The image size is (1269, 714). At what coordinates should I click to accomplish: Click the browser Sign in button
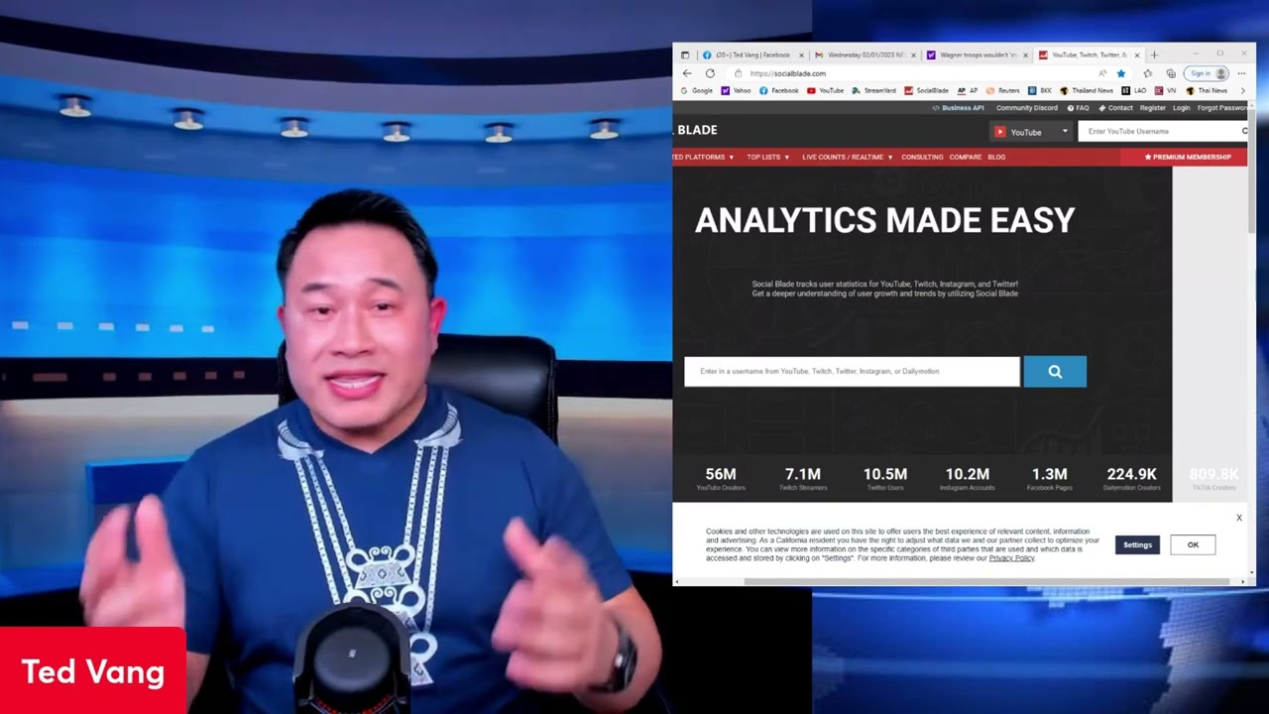pyautogui.click(x=1209, y=73)
